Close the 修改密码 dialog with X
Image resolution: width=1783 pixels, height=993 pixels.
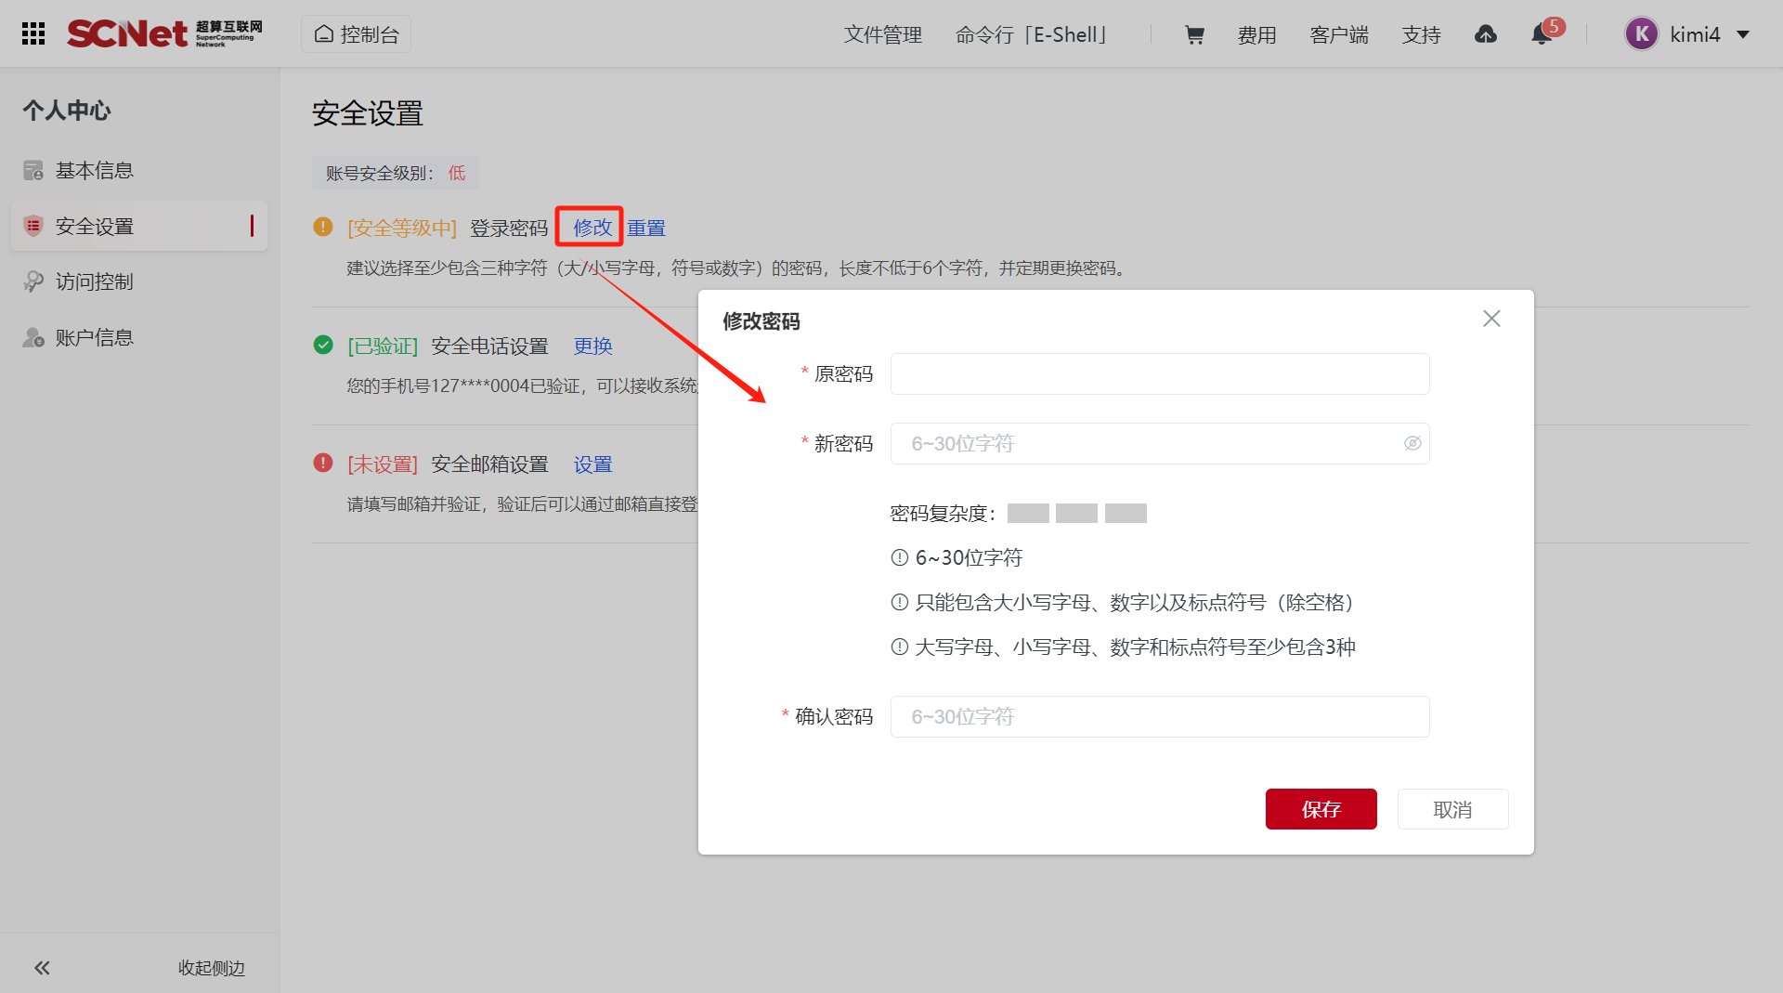[1491, 319]
